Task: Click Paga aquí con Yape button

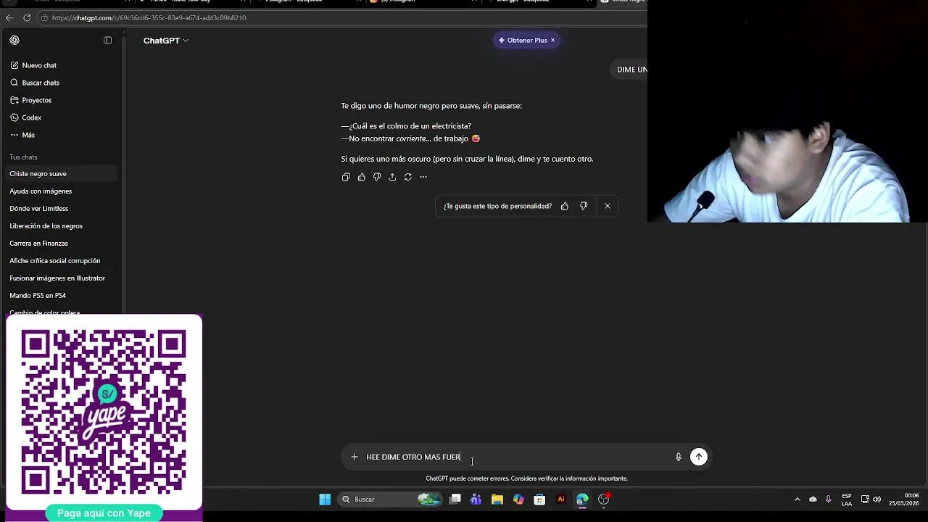Action: (104, 513)
